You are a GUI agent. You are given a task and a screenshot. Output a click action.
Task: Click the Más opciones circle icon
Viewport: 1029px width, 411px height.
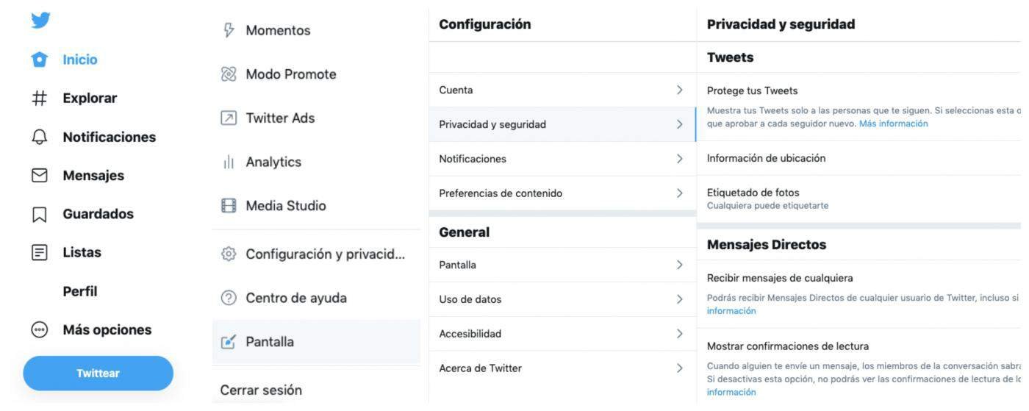[x=40, y=330]
